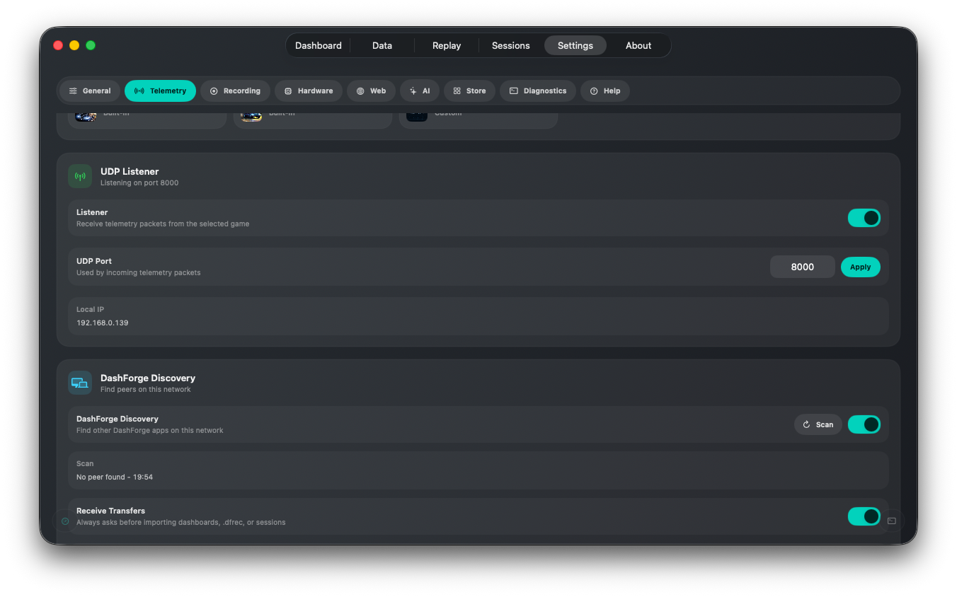The height and width of the screenshot is (597, 957).
Task: Switch to the Data tab
Action: pos(382,45)
